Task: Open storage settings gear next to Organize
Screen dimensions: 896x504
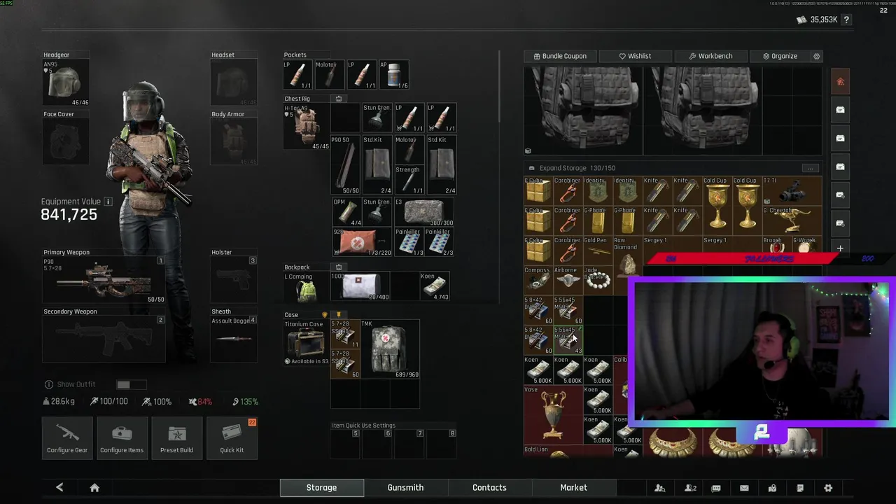Action: coord(816,56)
